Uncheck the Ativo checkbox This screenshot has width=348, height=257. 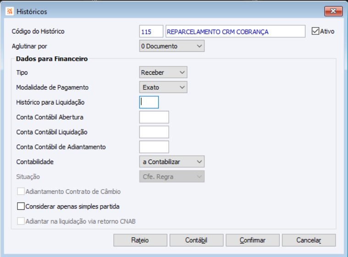(x=315, y=31)
